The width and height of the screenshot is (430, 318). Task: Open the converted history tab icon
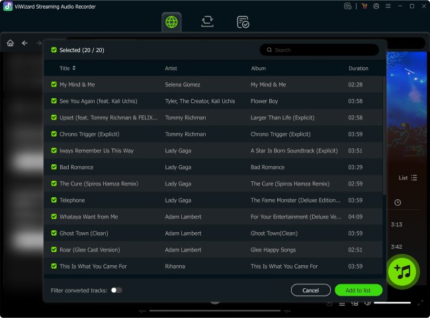coord(243,22)
